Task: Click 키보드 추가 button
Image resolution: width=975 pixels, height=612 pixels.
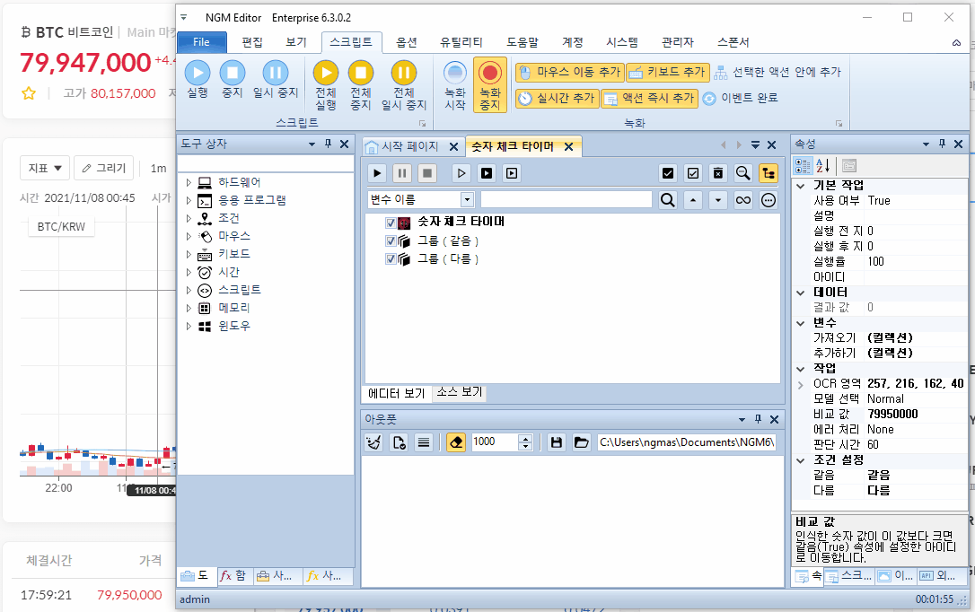Action: pyautogui.click(x=667, y=72)
